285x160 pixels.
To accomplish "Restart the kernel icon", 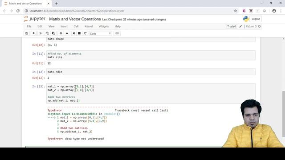I will tap(85, 33).
